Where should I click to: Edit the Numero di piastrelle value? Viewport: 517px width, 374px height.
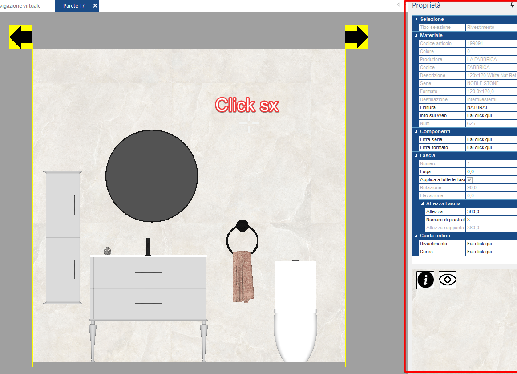491,220
